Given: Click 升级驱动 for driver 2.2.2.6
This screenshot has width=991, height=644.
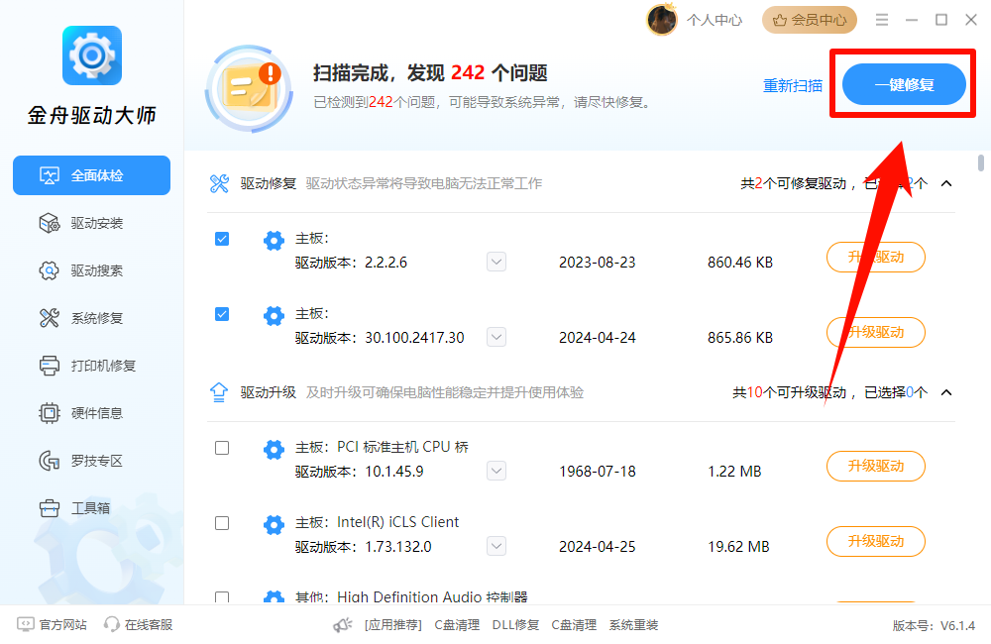Looking at the screenshot, I should [x=876, y=258].
